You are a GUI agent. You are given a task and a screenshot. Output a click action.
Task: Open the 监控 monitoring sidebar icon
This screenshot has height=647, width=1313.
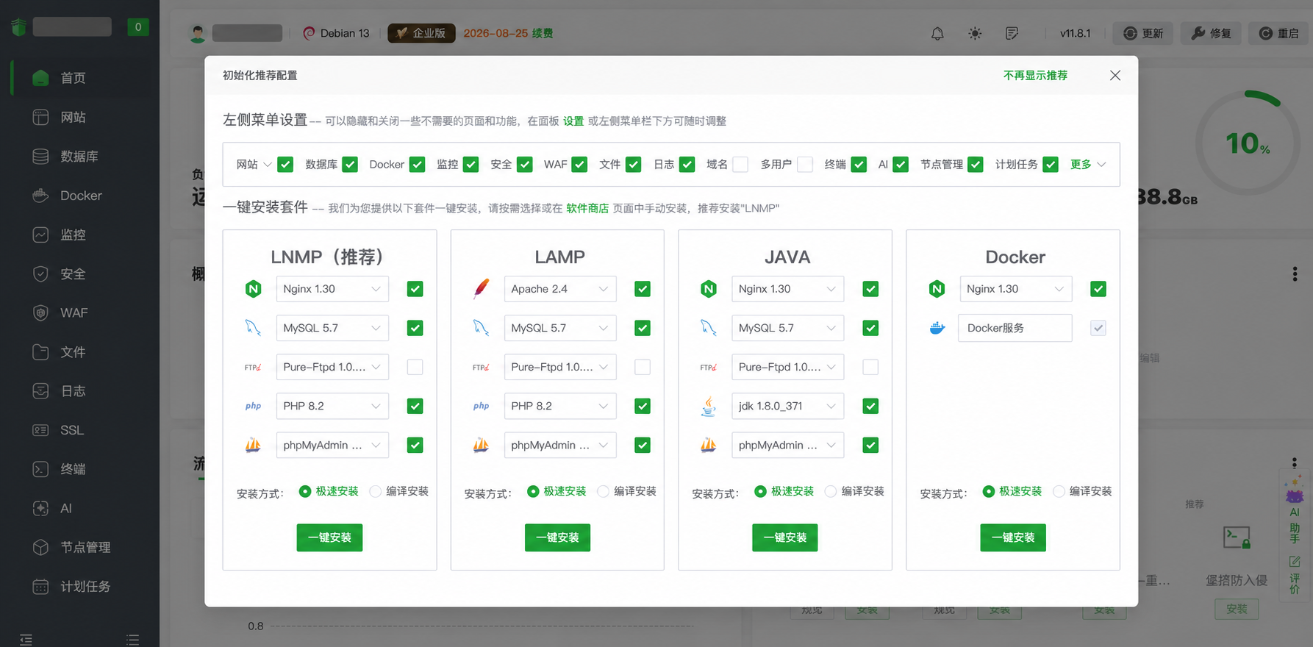click(x=40, y=235)
